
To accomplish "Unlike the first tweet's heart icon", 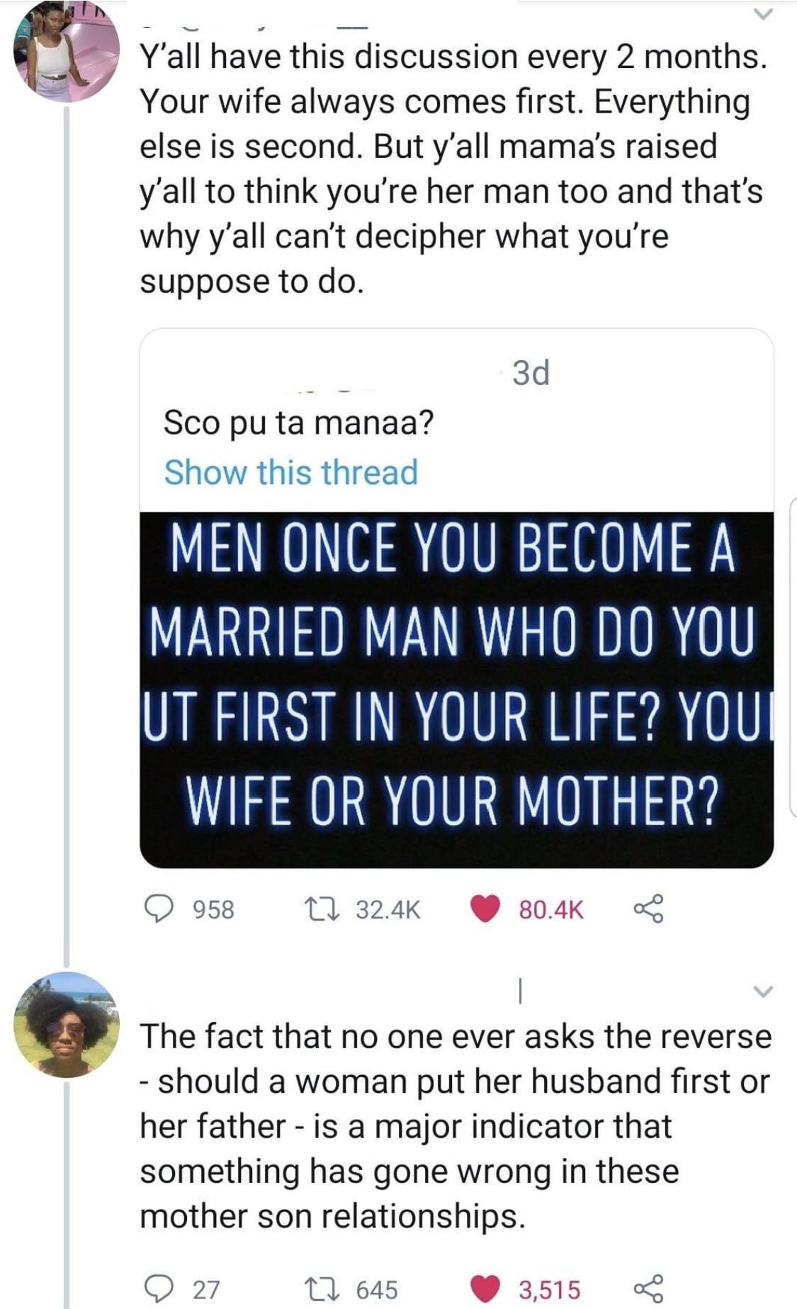I will click(485, 909).
